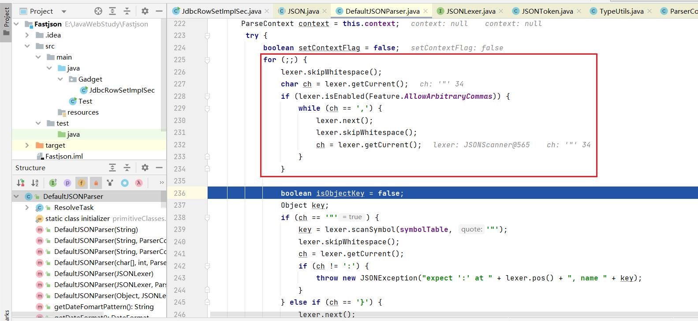Close the JSON.java tab
698x321 pixels.
pyautogui.click(x=325, y=11)
